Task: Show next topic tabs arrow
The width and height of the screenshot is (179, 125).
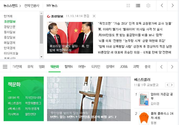Action: [x=172, y=67]
